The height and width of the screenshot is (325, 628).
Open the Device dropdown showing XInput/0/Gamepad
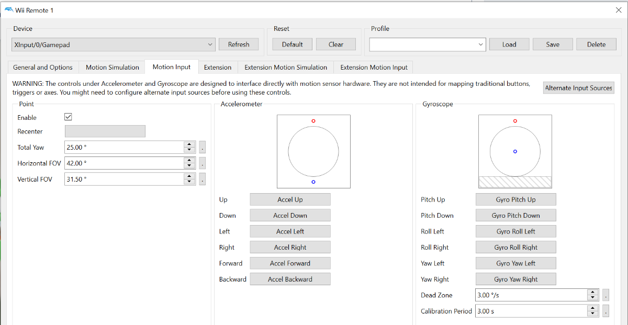[x=113, y=44]
